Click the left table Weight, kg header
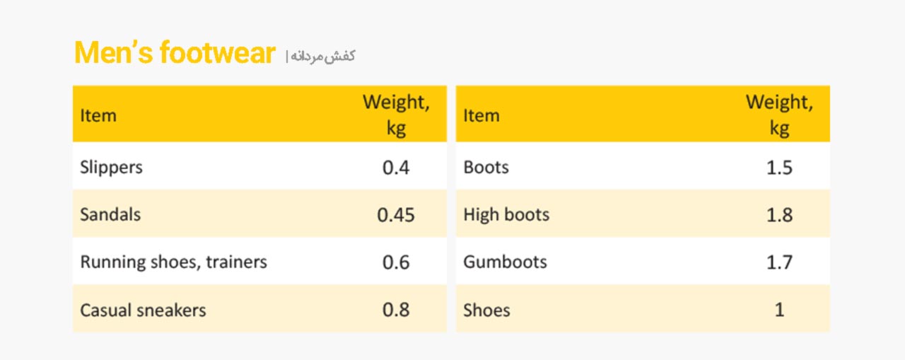This screenshot has height=360, width=905. tap(396, 115)
